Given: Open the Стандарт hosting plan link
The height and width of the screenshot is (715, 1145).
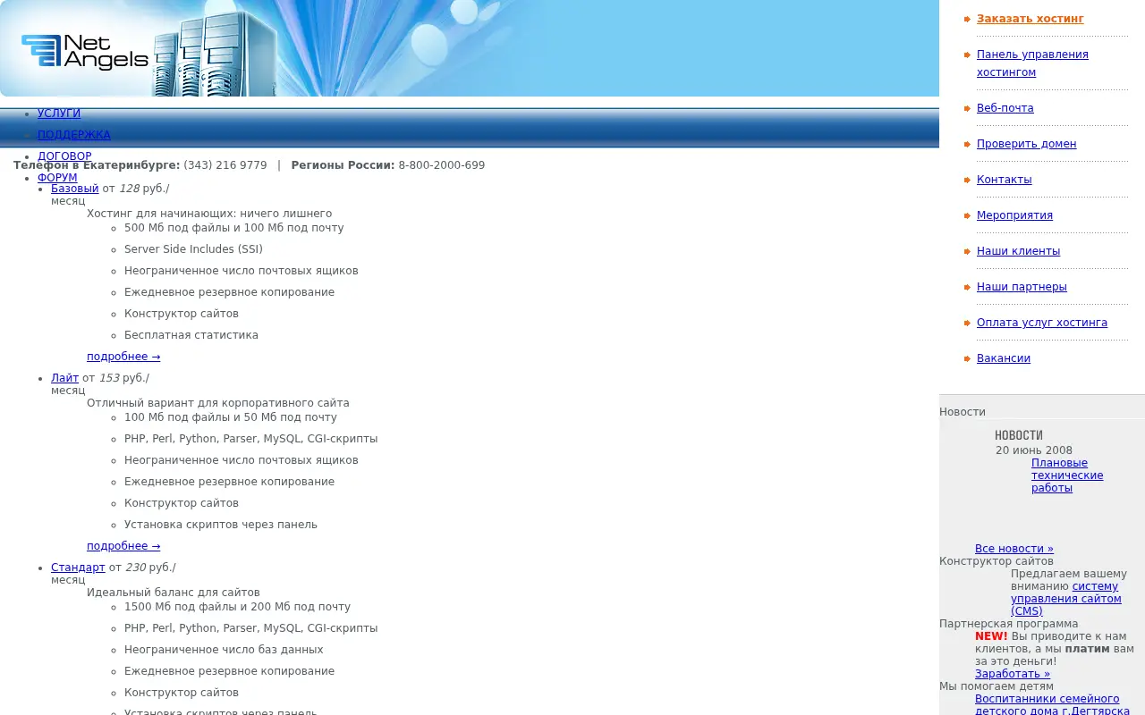Looking at the screenshot, I should pyautogui.click(x=78, y=568).
